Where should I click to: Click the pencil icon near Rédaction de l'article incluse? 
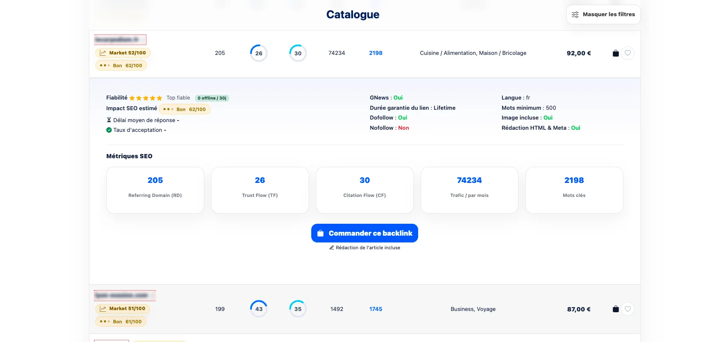[331, 248]
